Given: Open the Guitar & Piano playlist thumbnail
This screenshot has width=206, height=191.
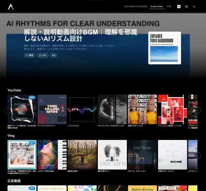Looking at the screenshot, I should 172,154.
